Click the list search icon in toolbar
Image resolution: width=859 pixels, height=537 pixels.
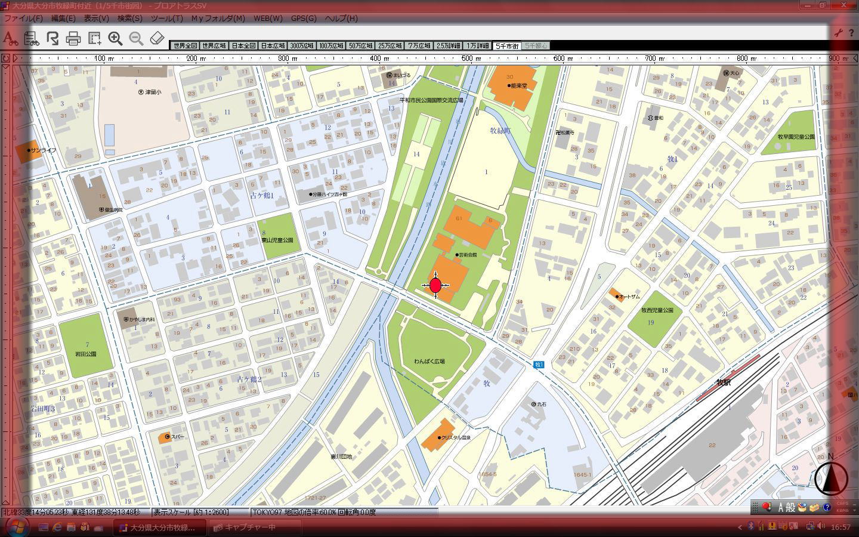tap(32, 39)
